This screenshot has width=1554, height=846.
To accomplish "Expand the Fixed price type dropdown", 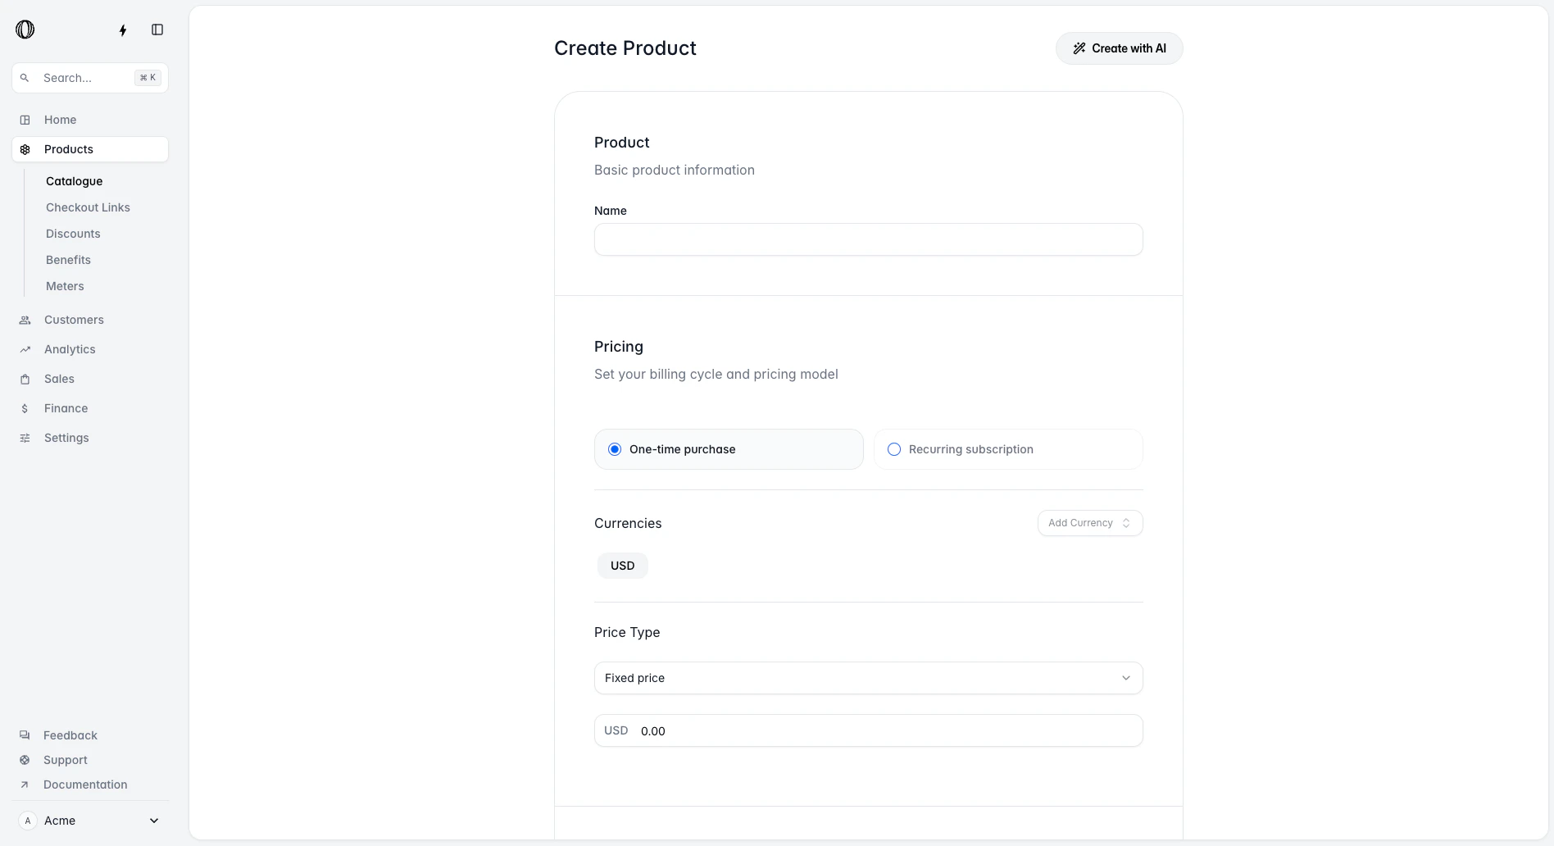I will [x=869, y=678].
